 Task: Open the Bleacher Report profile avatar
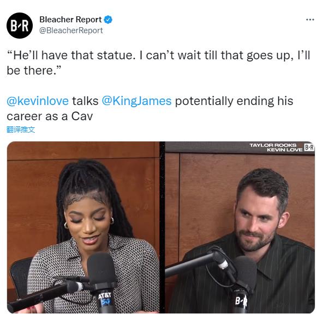pos(20,26)
